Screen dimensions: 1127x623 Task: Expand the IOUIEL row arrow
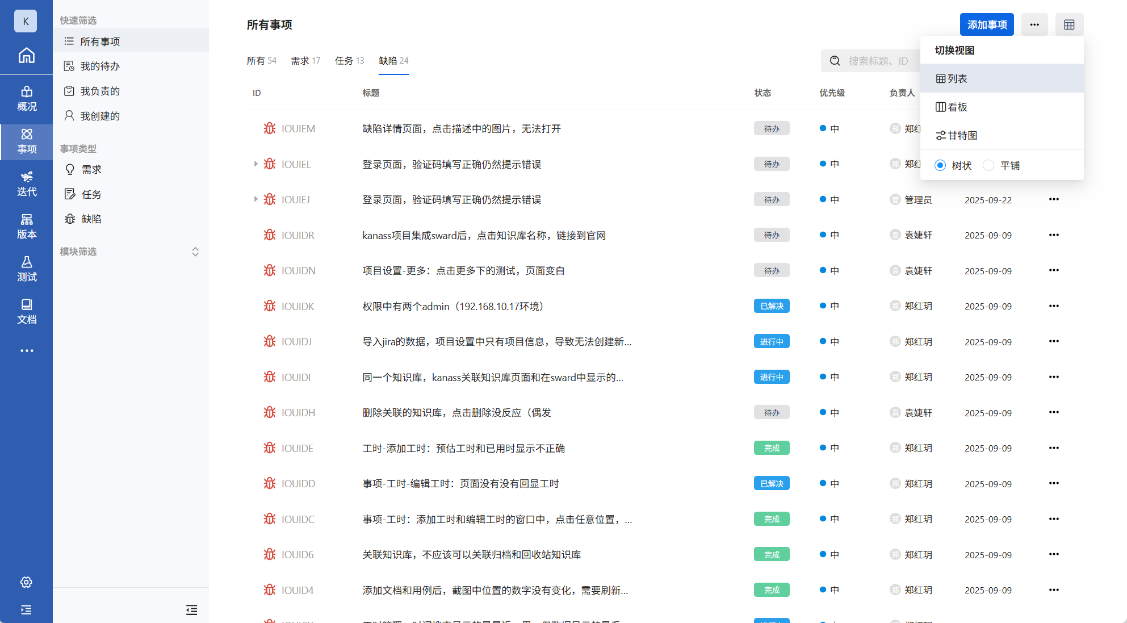pyautogui.click(x=255, y=164)
